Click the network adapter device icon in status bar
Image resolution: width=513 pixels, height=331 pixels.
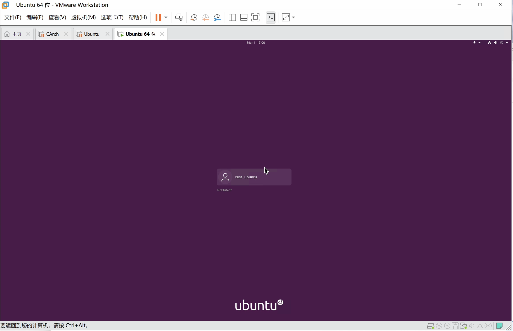[464, 326]
